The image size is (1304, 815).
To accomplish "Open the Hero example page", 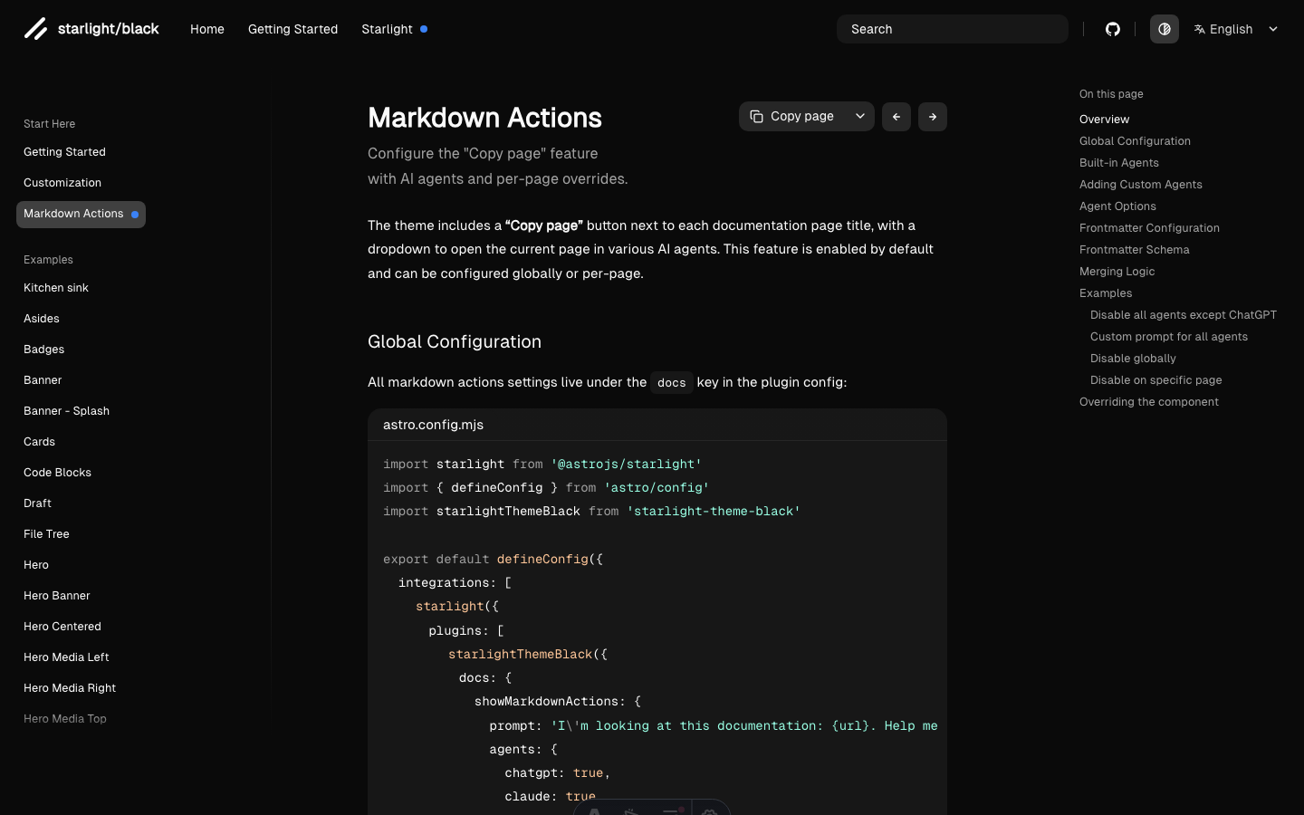I will [36, 565].
